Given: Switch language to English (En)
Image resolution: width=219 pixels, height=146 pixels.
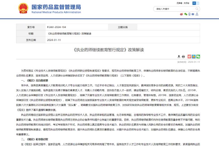Looking at the screenshot, I should [198, 3].
